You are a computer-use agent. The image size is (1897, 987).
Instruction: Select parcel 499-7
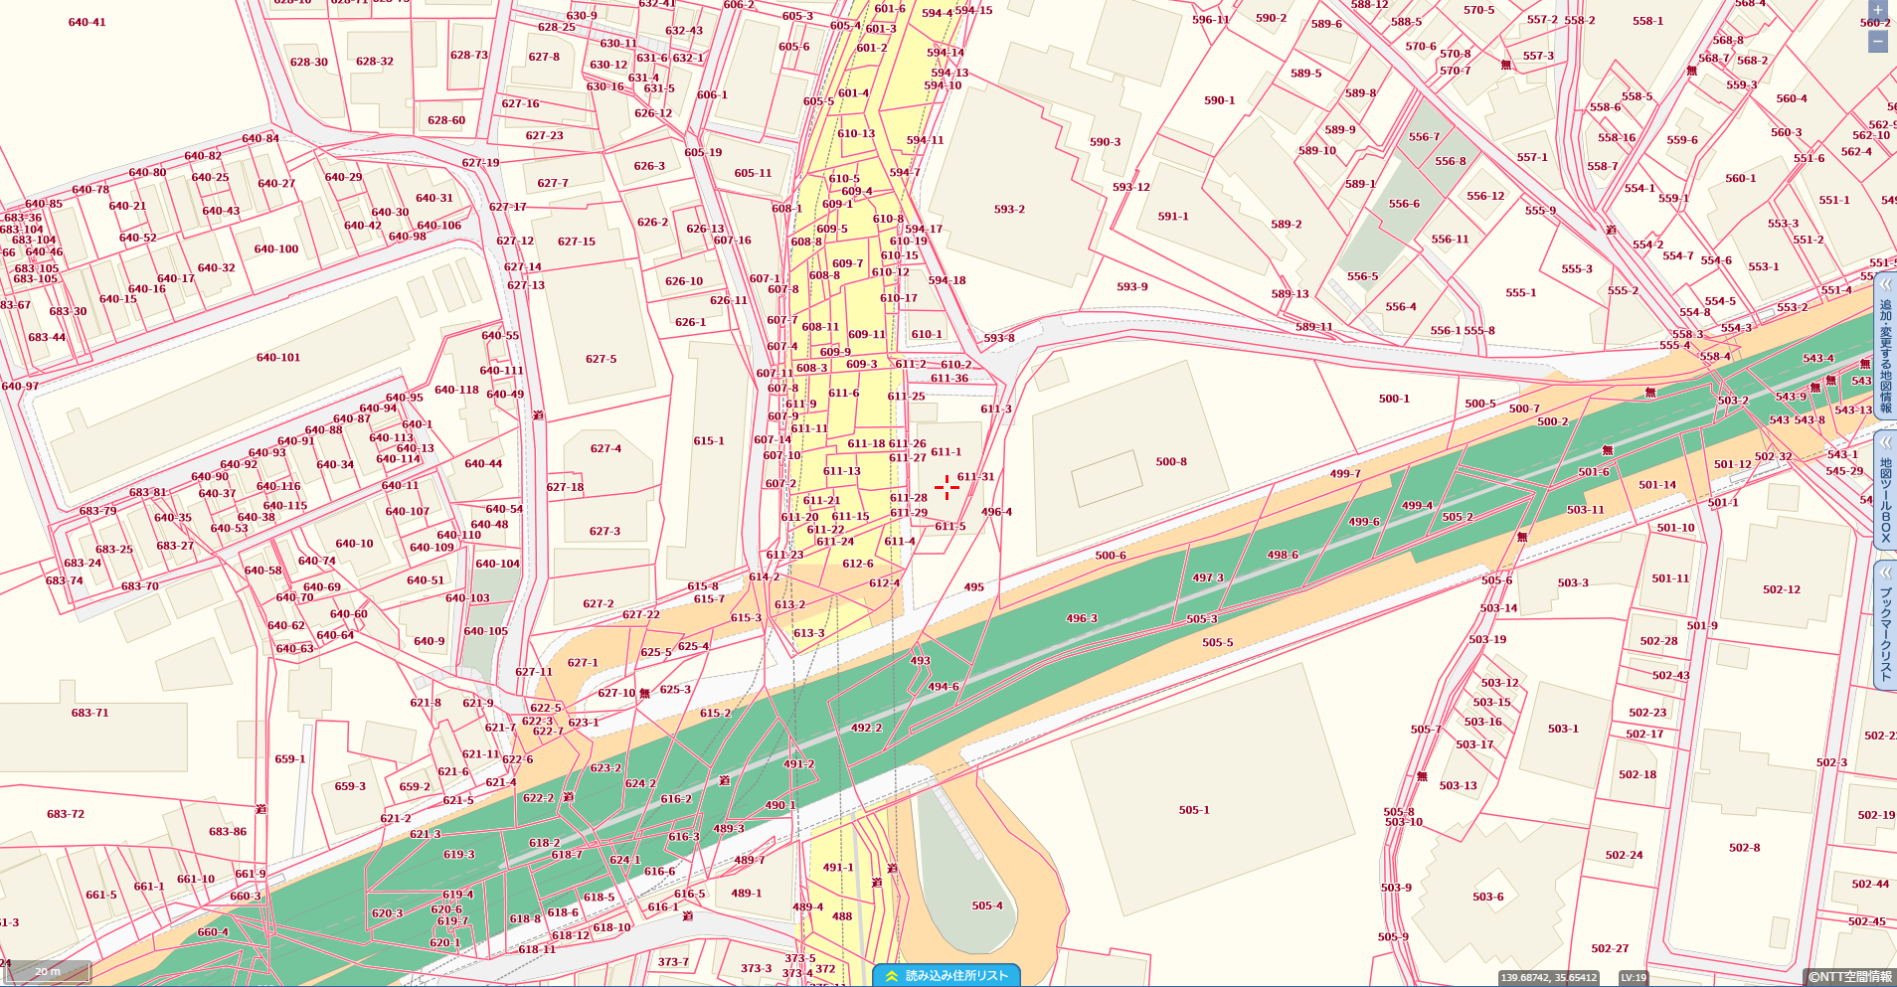pos(1345,474)
